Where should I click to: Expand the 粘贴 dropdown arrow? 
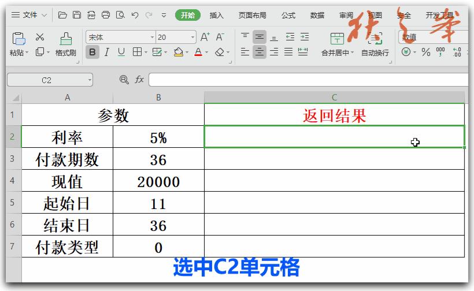click(x=27, y=53)
